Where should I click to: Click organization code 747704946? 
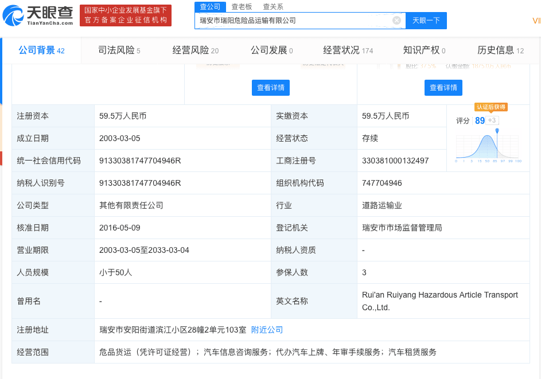(x=382, y=183)
